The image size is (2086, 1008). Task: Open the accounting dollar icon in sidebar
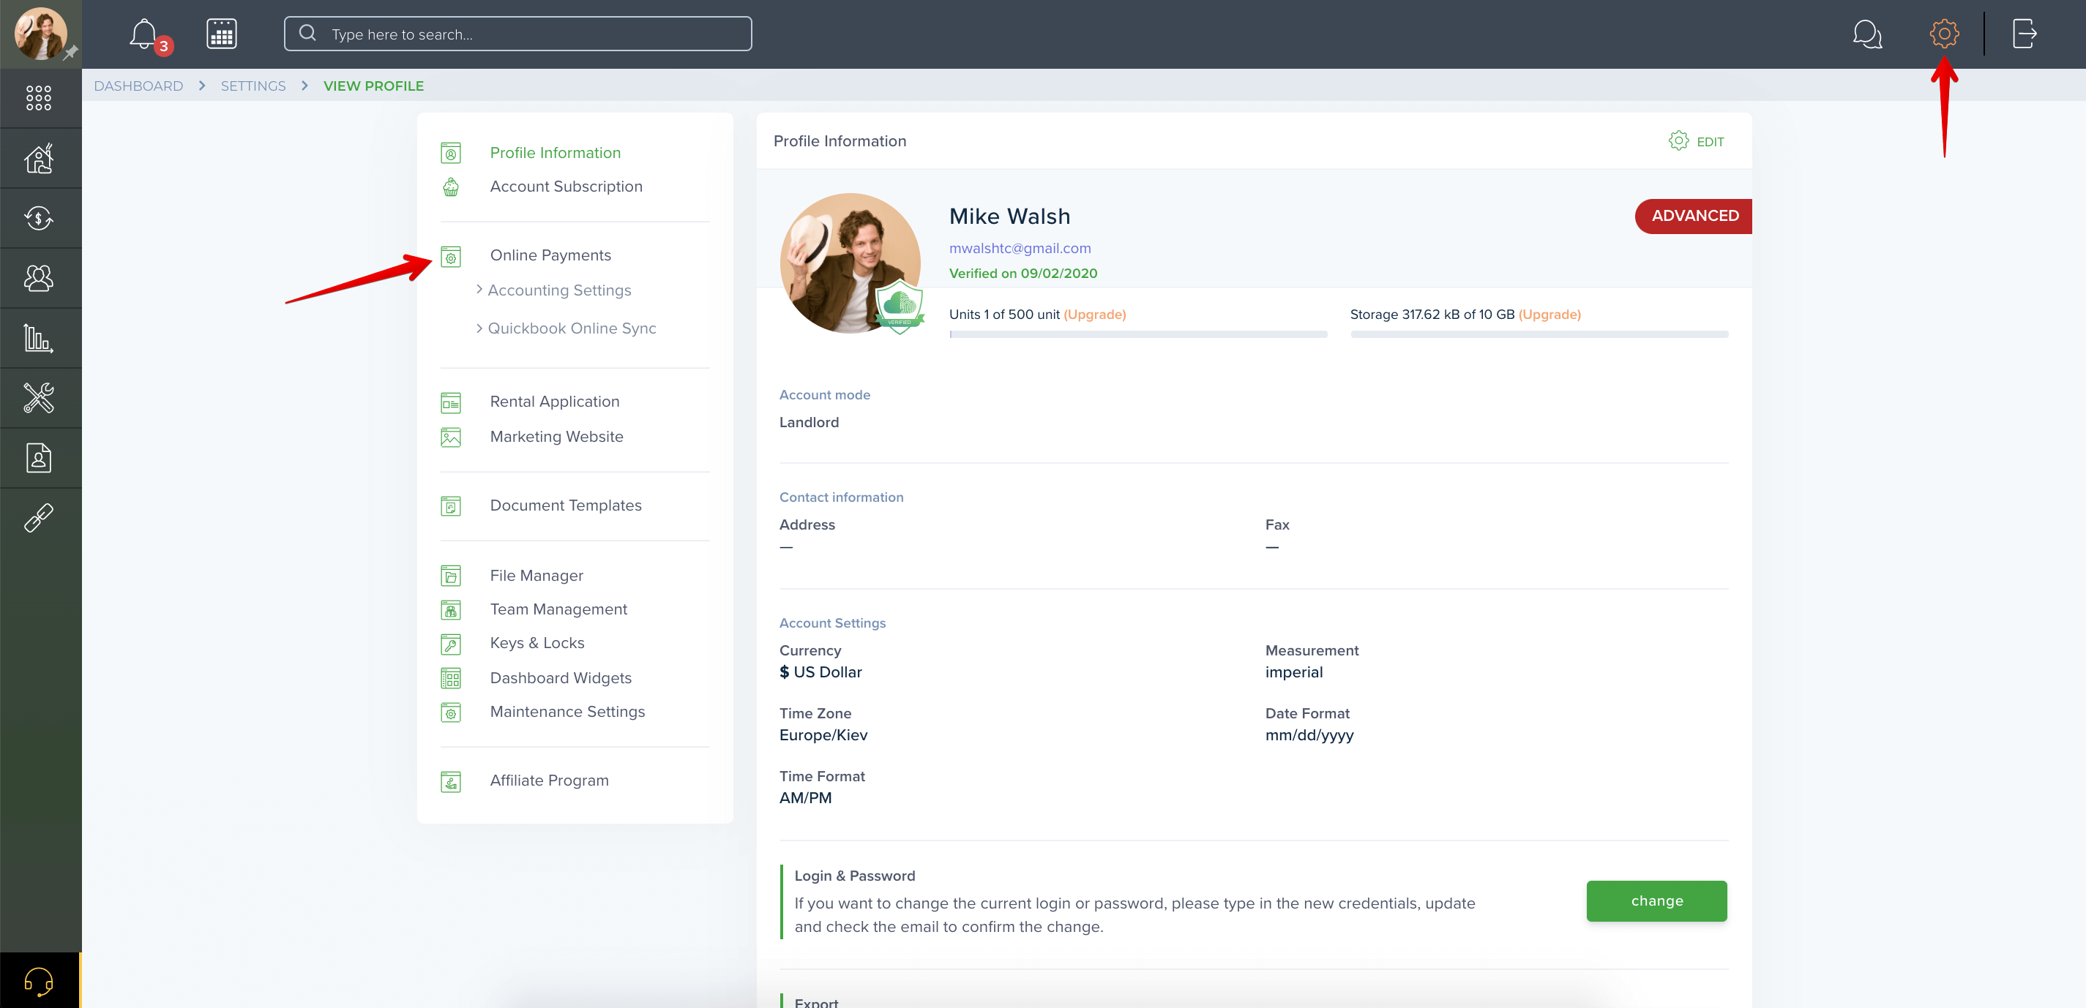[39, 219]
